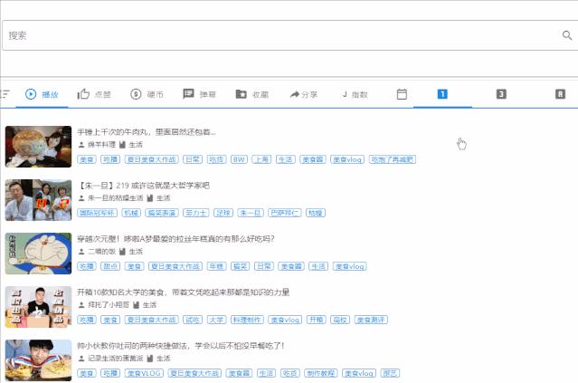Switch to the 硬币 coin tab

tap(147, 94)
